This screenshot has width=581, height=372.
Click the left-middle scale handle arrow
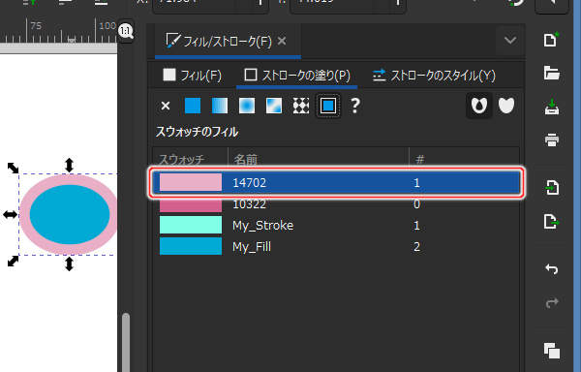[x=10, y=214]
